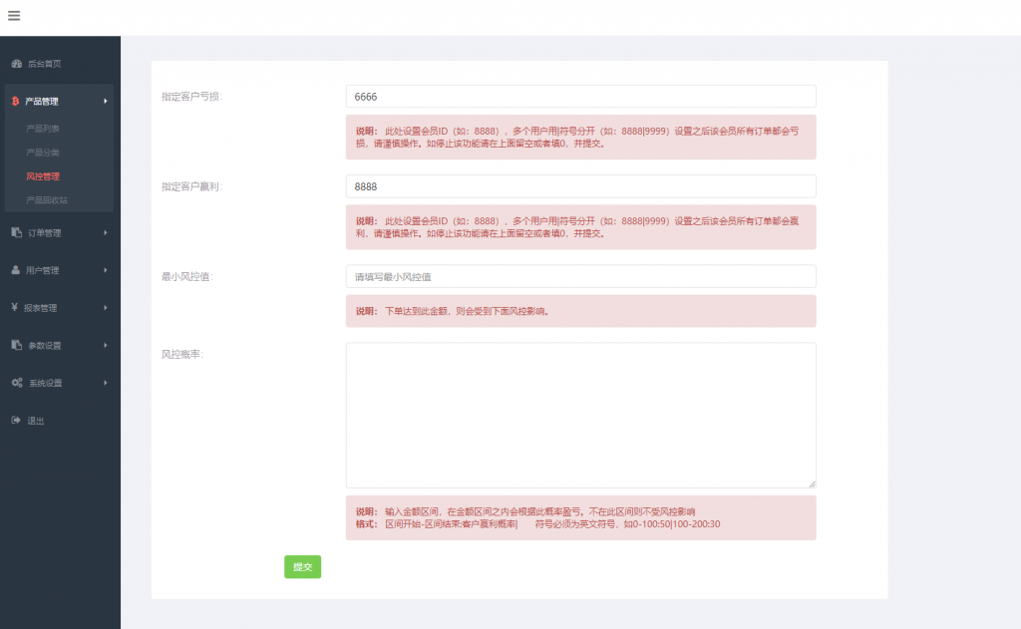Open the 产品回收站 submenu item
This screenshot has width=1021, height=629.
pos(47,200)
